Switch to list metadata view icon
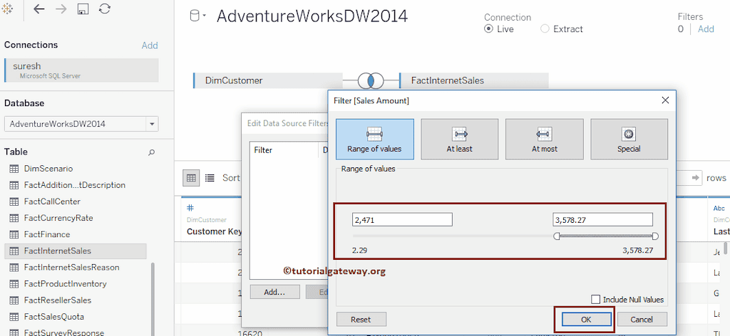 coord(210,177)
